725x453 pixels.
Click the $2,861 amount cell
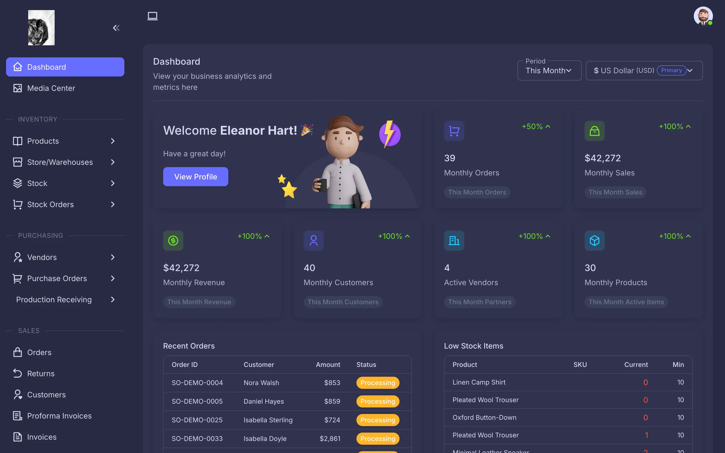click(x=330, y=438)
